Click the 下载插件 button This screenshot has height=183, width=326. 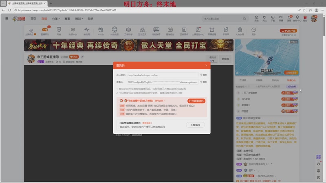click(195, 125)
